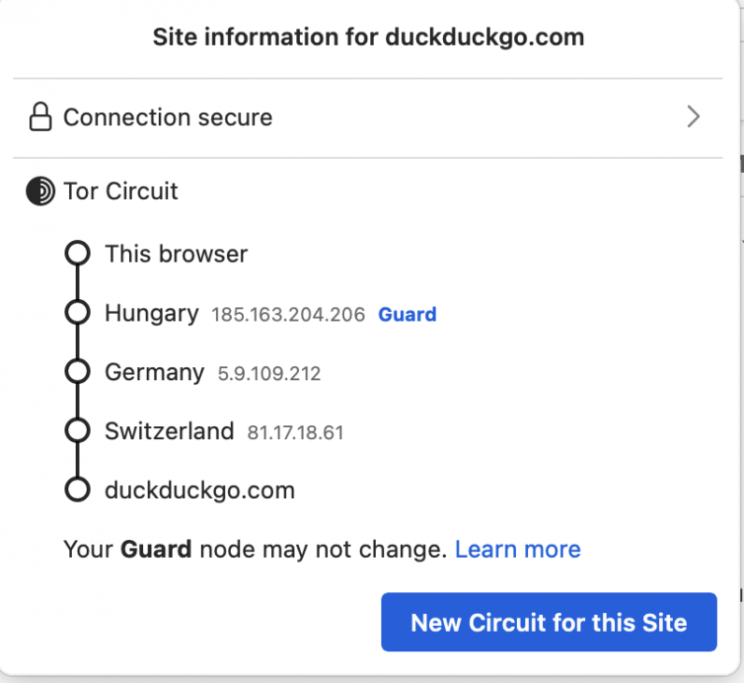Screen dimensions: 744x683
Task: Select the Switzerland IP address 81.17.18.61
Action: 295,433
